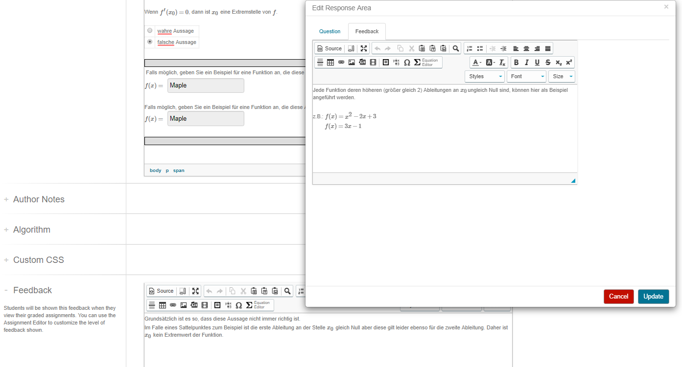Open the text color picker
The height and width of the screenshot is (367, 682).
(476, 63)
